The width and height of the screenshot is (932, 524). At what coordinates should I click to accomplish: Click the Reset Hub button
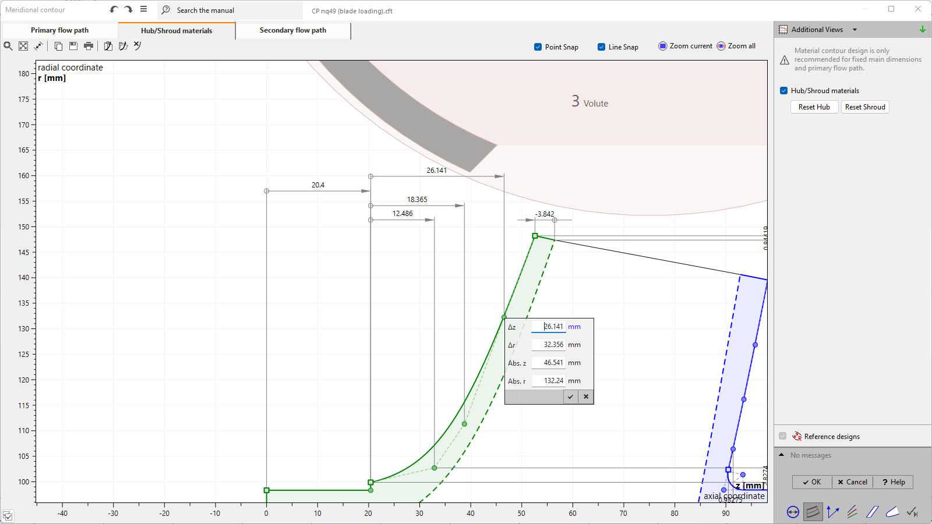click(814, 107)
